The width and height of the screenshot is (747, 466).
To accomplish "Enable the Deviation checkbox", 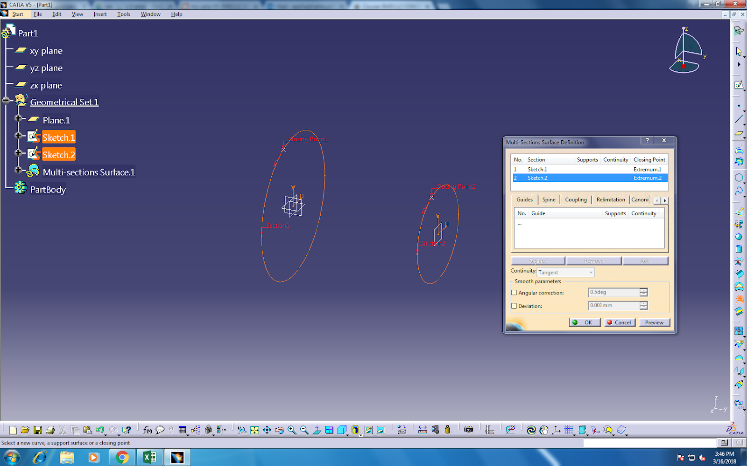I will coord(514,306).
